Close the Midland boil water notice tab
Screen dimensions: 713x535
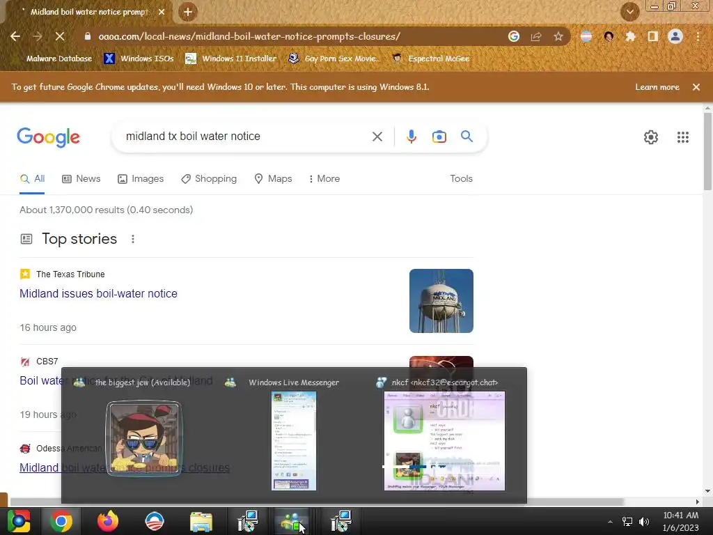coord(162,12)
